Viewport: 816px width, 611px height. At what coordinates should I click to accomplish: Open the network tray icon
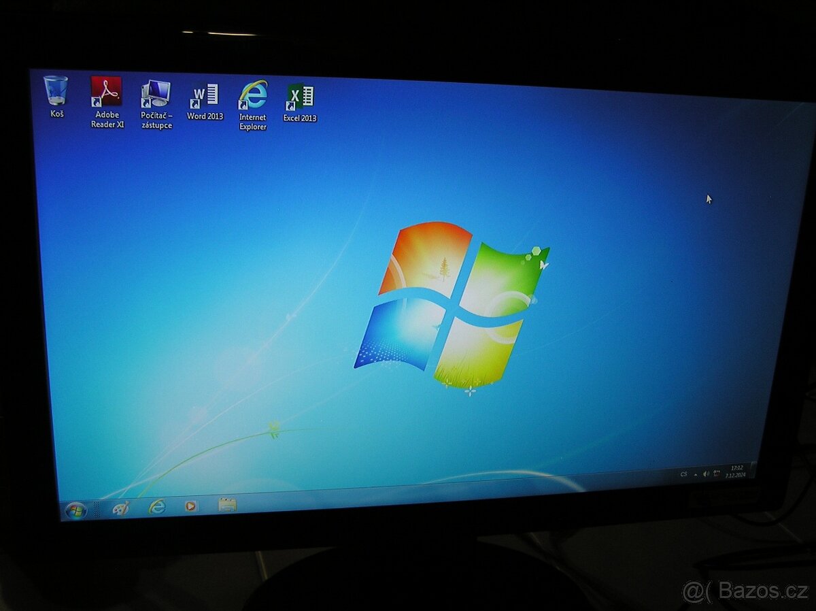tap(716, 474)
